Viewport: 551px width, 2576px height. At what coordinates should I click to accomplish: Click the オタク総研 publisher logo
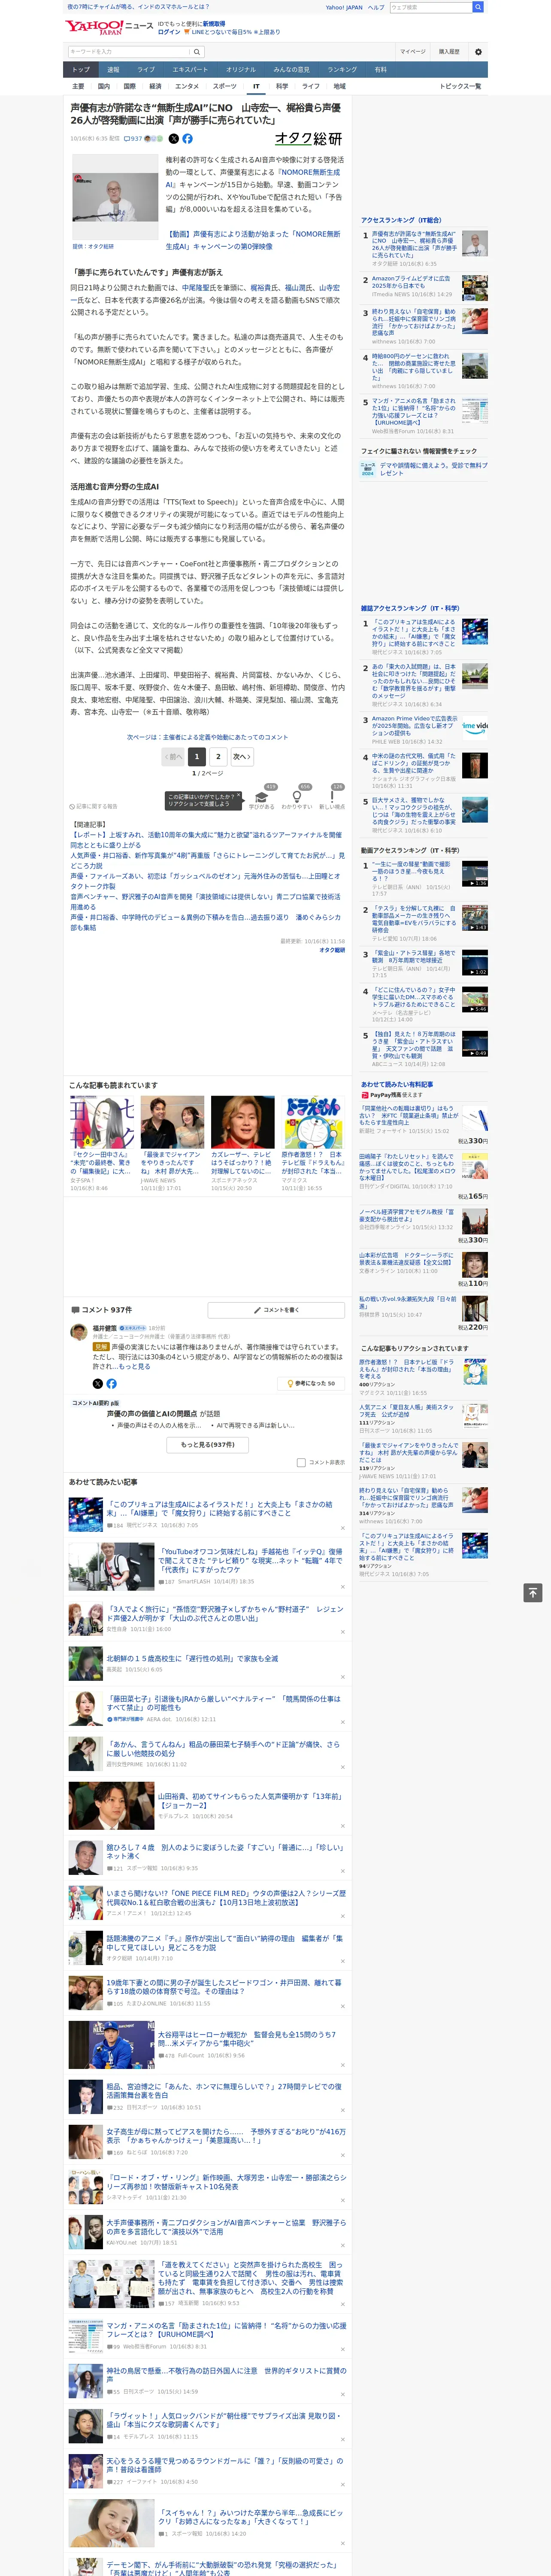coord(308,139)
